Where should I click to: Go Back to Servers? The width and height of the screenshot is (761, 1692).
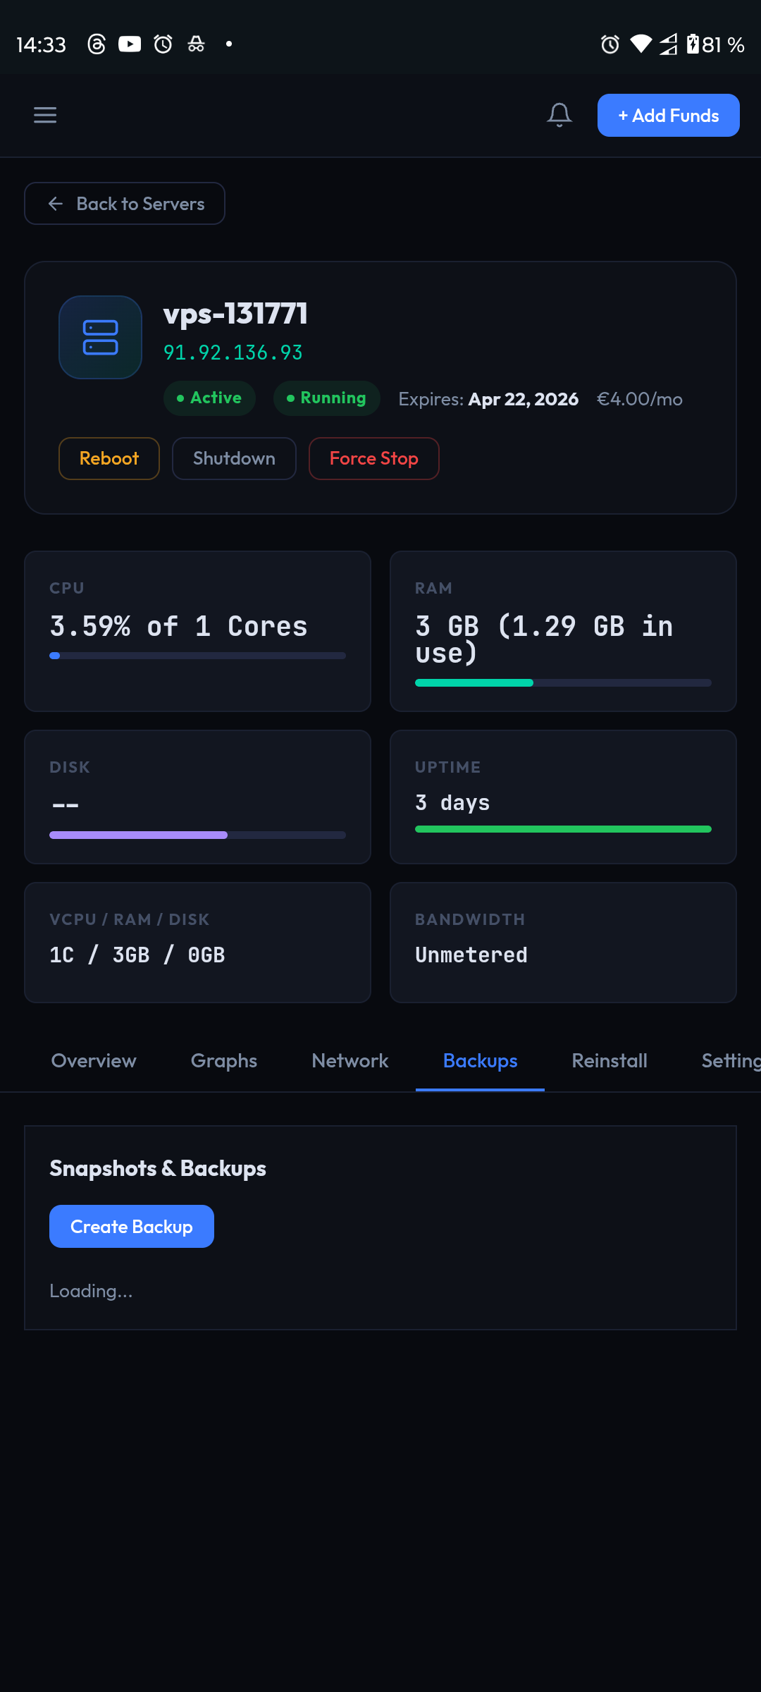tap(125, 204)
